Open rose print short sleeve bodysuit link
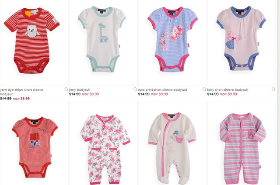Screen dimensions: 280x185 tap(162, 89)
